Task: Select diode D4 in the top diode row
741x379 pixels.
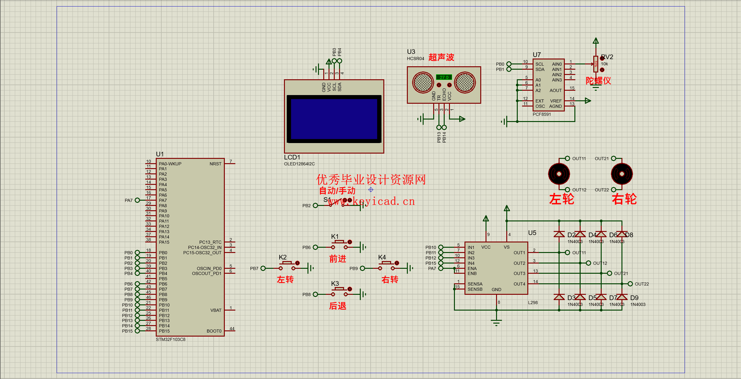Action: [x=580, y=234]
